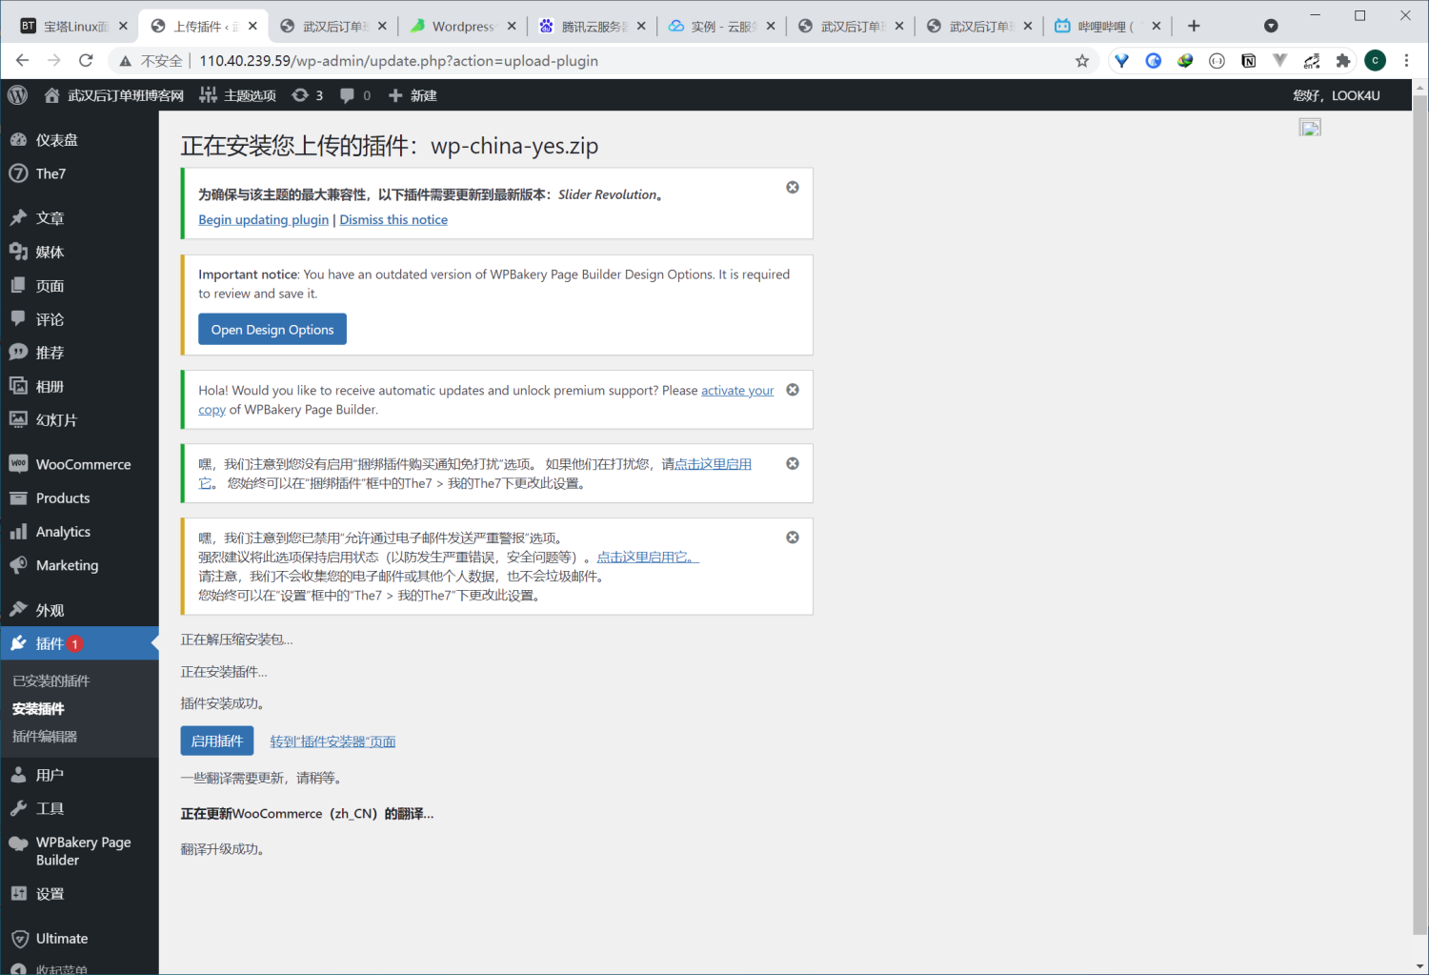
Task: Open the 插件 plugins menu
Action: [x=79, y=643]
